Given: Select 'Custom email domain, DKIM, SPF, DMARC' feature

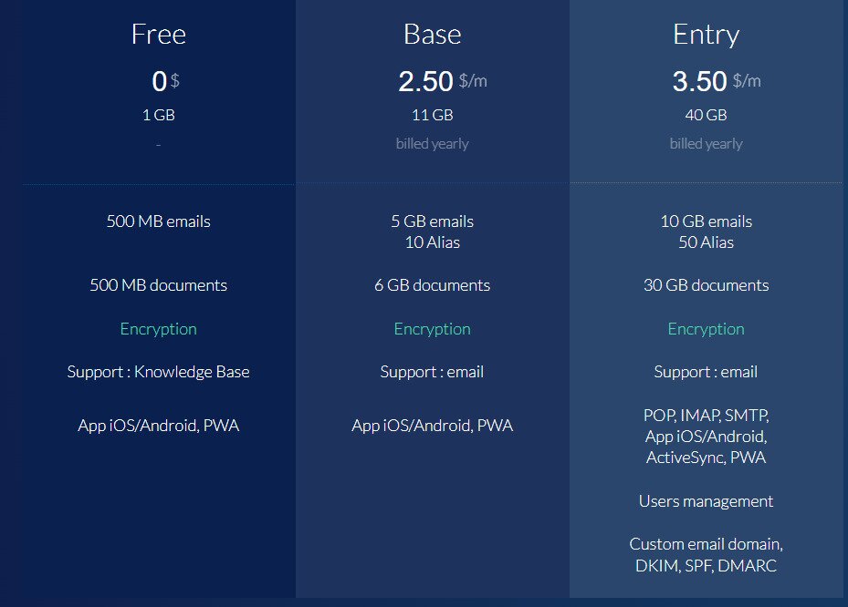Looking at the screenshot, I should click(706, 555).
